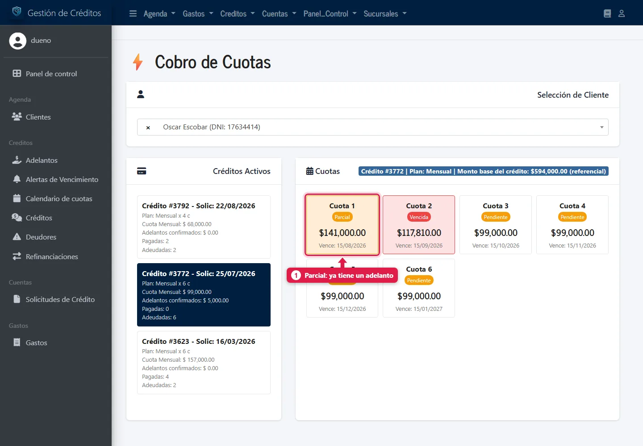Navigate to Deudores in sidebar
The image size is (643, 446).
[41, 237]
